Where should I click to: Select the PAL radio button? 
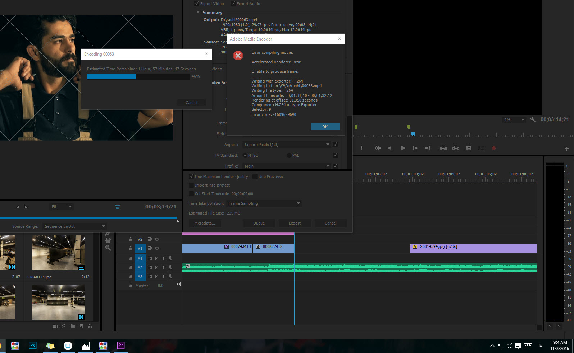tap(289, 155)
